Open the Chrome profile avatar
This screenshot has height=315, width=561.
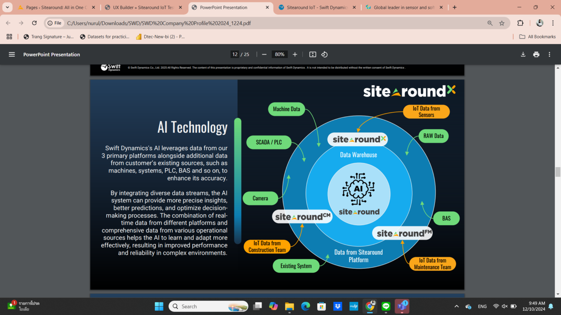pyautogui.click(x=539, y=23)
